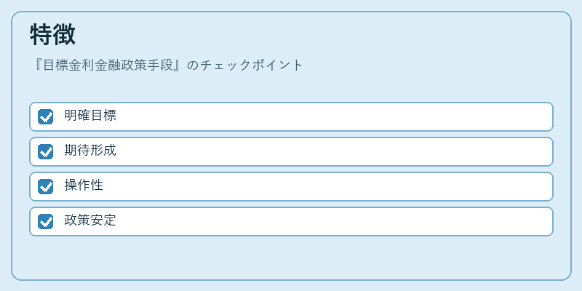Image resolution: width=582 pixels, height=291 pixels.
Task: Click the 明確目標 label text
Action: [90, 116]
